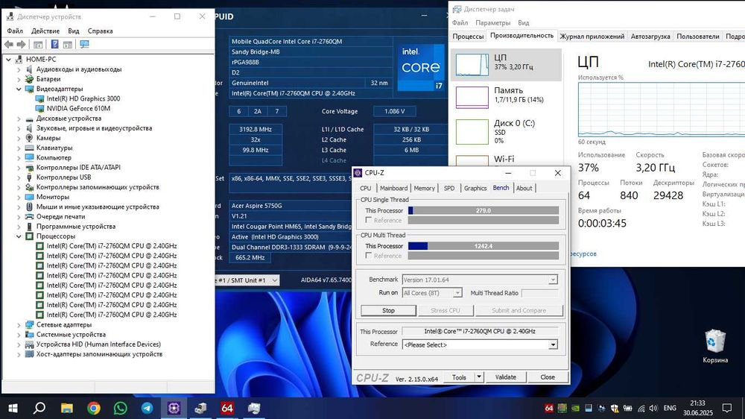Open taskbar search magnifier
The width and height of the screenshot is (745, 419).
(x=40, y=408)
